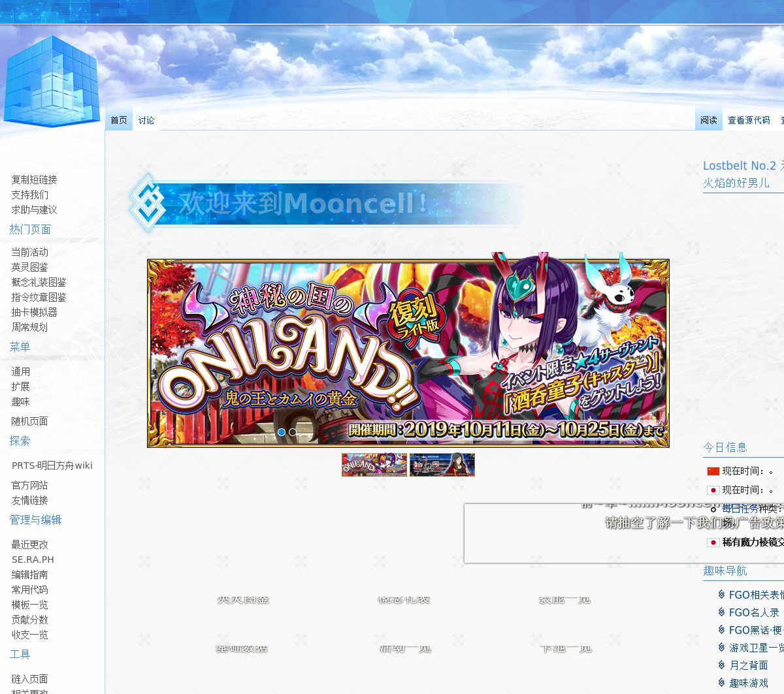Select the first carousel dot indicator
784x694 pixels.
click(x=282, y=432)
